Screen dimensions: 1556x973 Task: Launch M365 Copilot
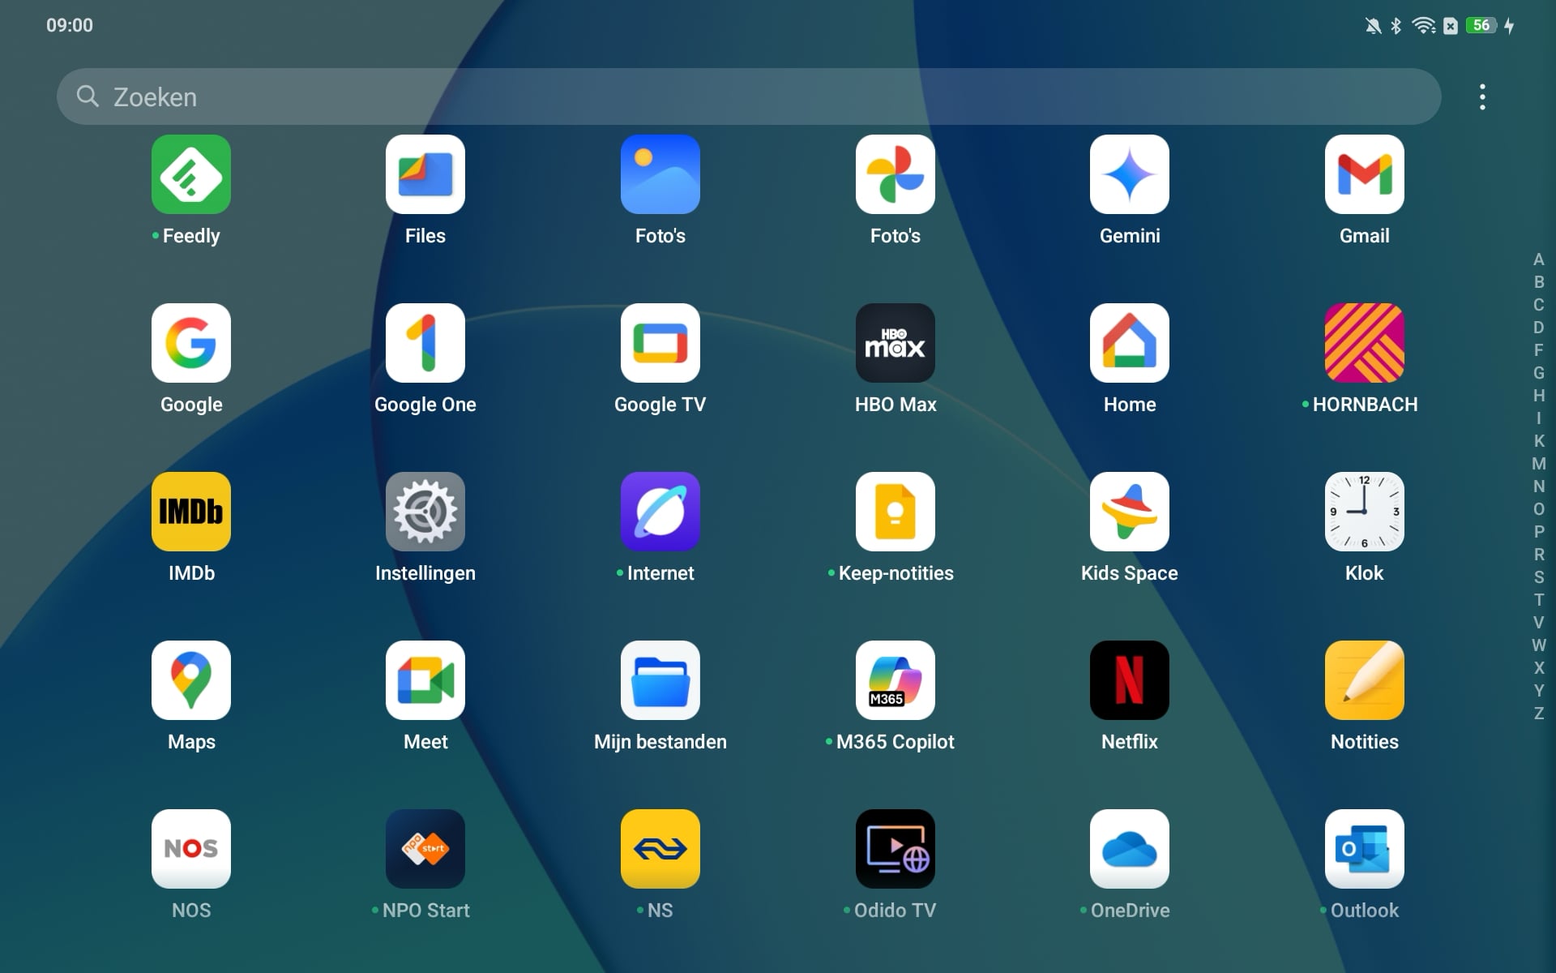pyautogui.click(x=896, y=680)
